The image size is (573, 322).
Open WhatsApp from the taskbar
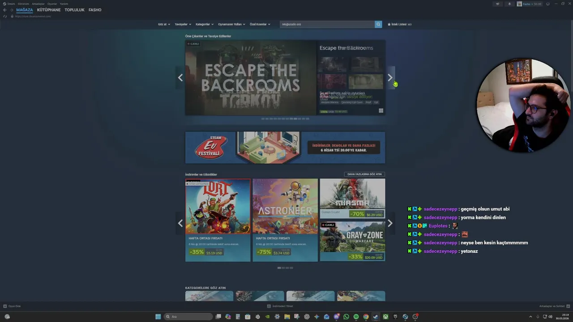point(346,317)
